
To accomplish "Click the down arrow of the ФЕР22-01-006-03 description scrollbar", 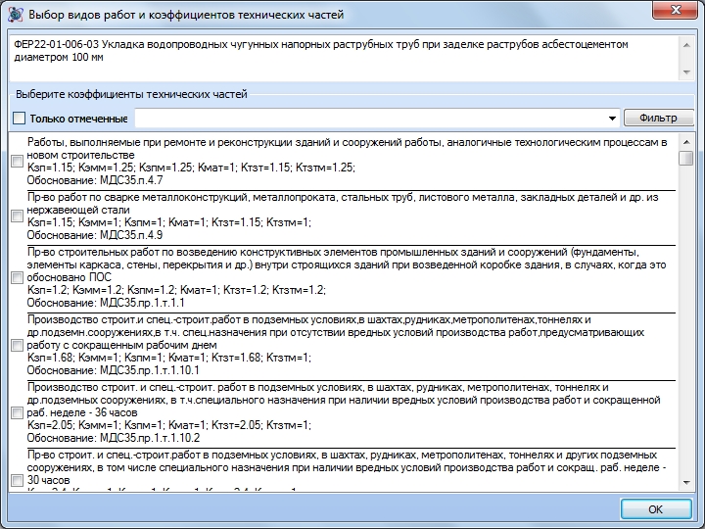I will pyautogui.click(x=686, y=73).
